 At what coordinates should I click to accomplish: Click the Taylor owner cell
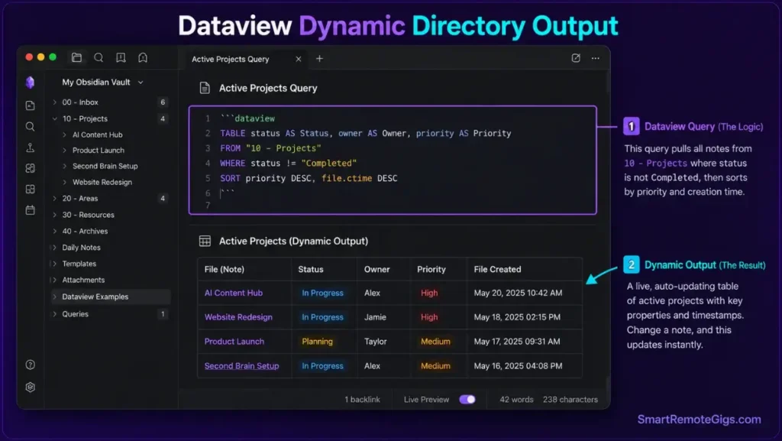tap(375, 342)
